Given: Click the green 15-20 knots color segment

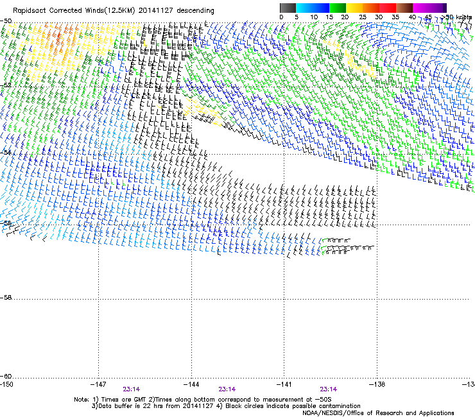Looking at the screenshot, I should (338, 8).
